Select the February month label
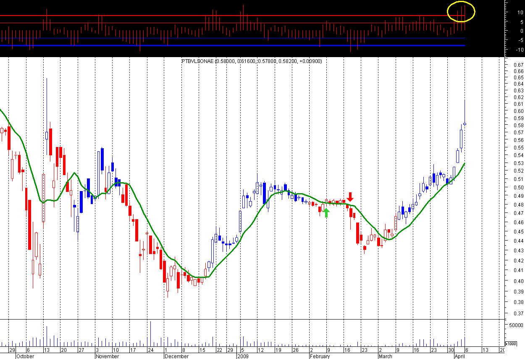525x359 pixels. tap(320, 356)
